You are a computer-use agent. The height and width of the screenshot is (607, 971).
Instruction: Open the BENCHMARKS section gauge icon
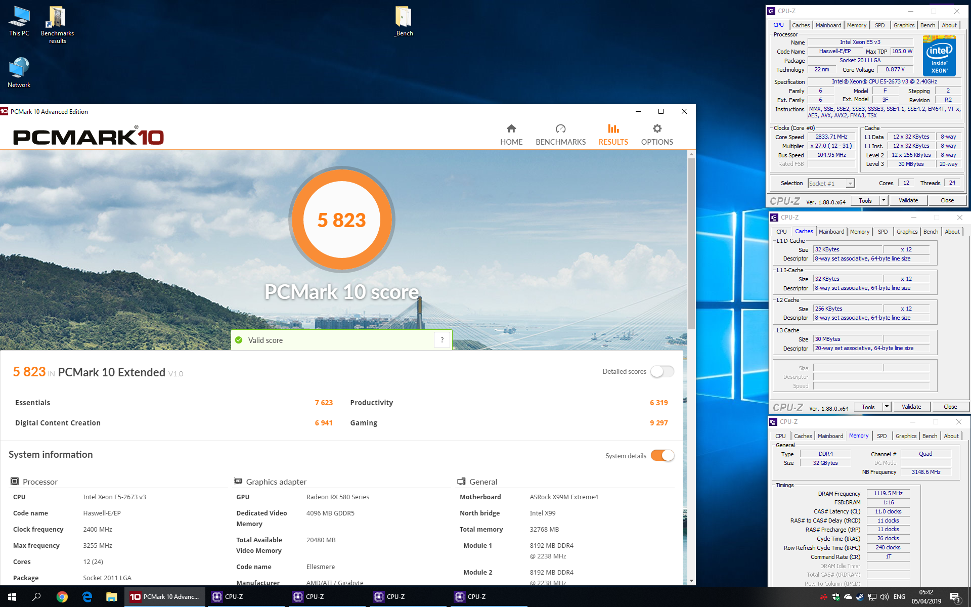[560, 128]
